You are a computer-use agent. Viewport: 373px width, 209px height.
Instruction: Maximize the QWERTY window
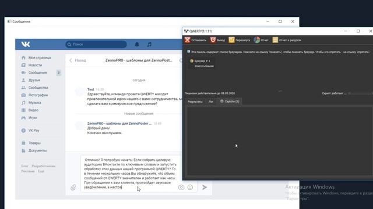click(358, 31)
